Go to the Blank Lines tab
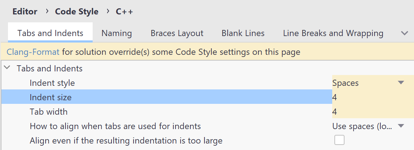 click(x=243, y=34)
